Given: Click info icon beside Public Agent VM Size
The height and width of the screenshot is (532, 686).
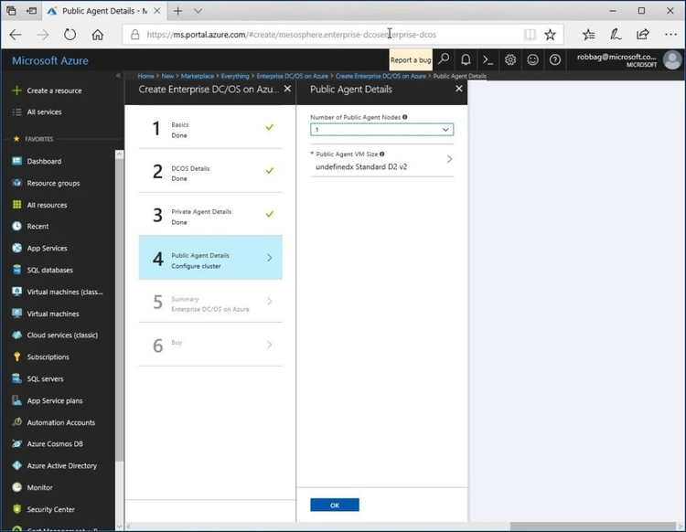Looking at the screenshot, I should click(381, 154).
